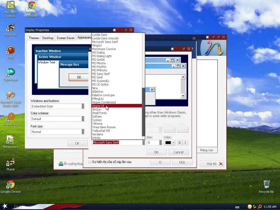Click the green download icon beside Ẩn xuống khay
This screenshot has width=280, height=210.
61,164
